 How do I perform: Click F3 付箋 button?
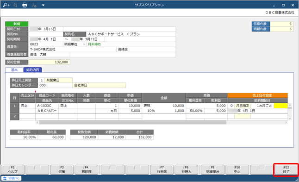coord(62,169)
